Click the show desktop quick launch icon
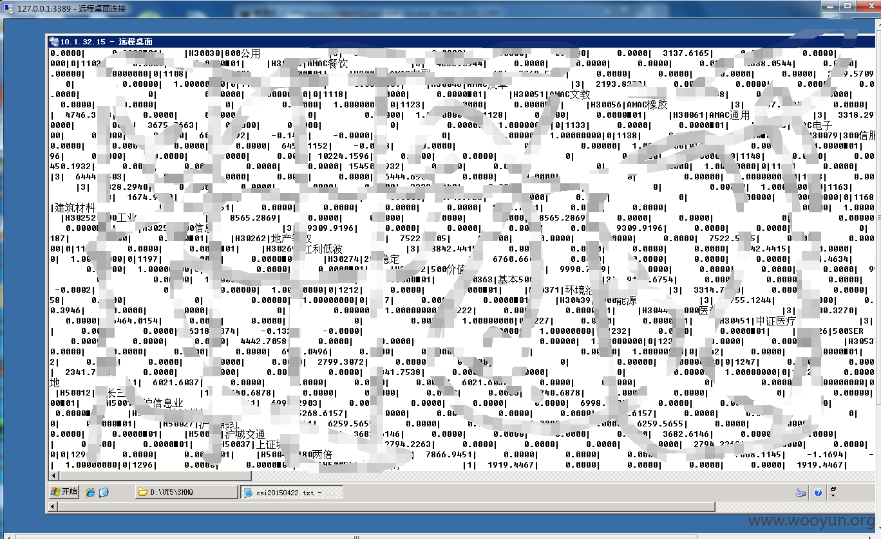The width and height of the screenshot is (881, 539). 104,492
